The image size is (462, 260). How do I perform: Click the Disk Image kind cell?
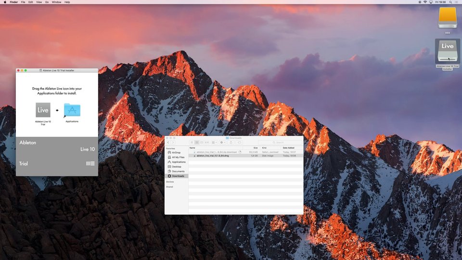click(x=268, y=156)
